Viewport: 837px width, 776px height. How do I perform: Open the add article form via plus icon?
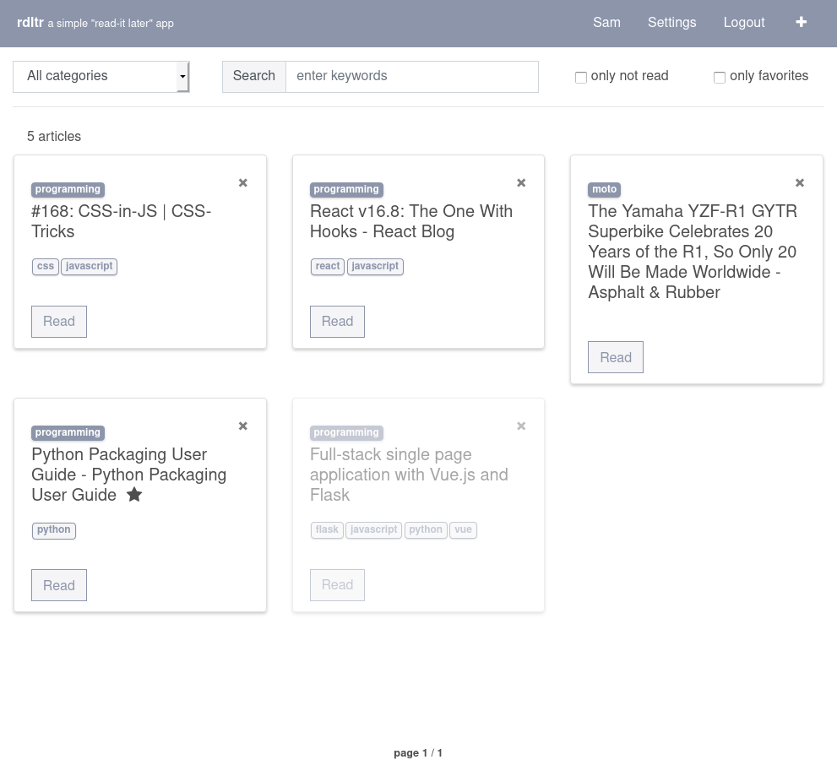[x=801, y=23]
